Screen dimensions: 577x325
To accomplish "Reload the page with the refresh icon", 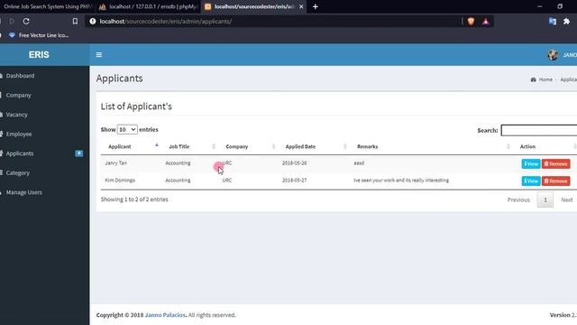I will pyautogui.click(x=26, y=22).
